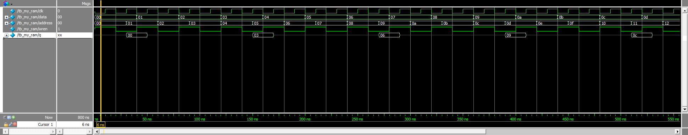Click the /tb_my_ram/q signal diamond icon
The image size is (688, 135).
point(13,35)
